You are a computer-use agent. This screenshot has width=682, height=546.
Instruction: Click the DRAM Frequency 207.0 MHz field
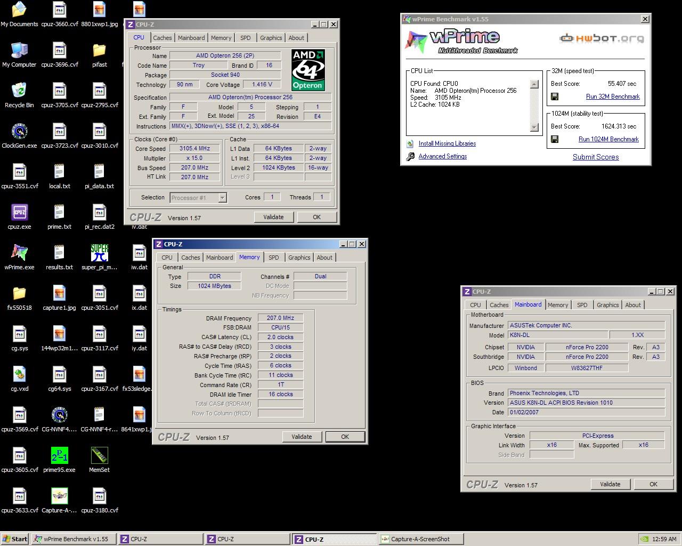[x=280, y=318]
